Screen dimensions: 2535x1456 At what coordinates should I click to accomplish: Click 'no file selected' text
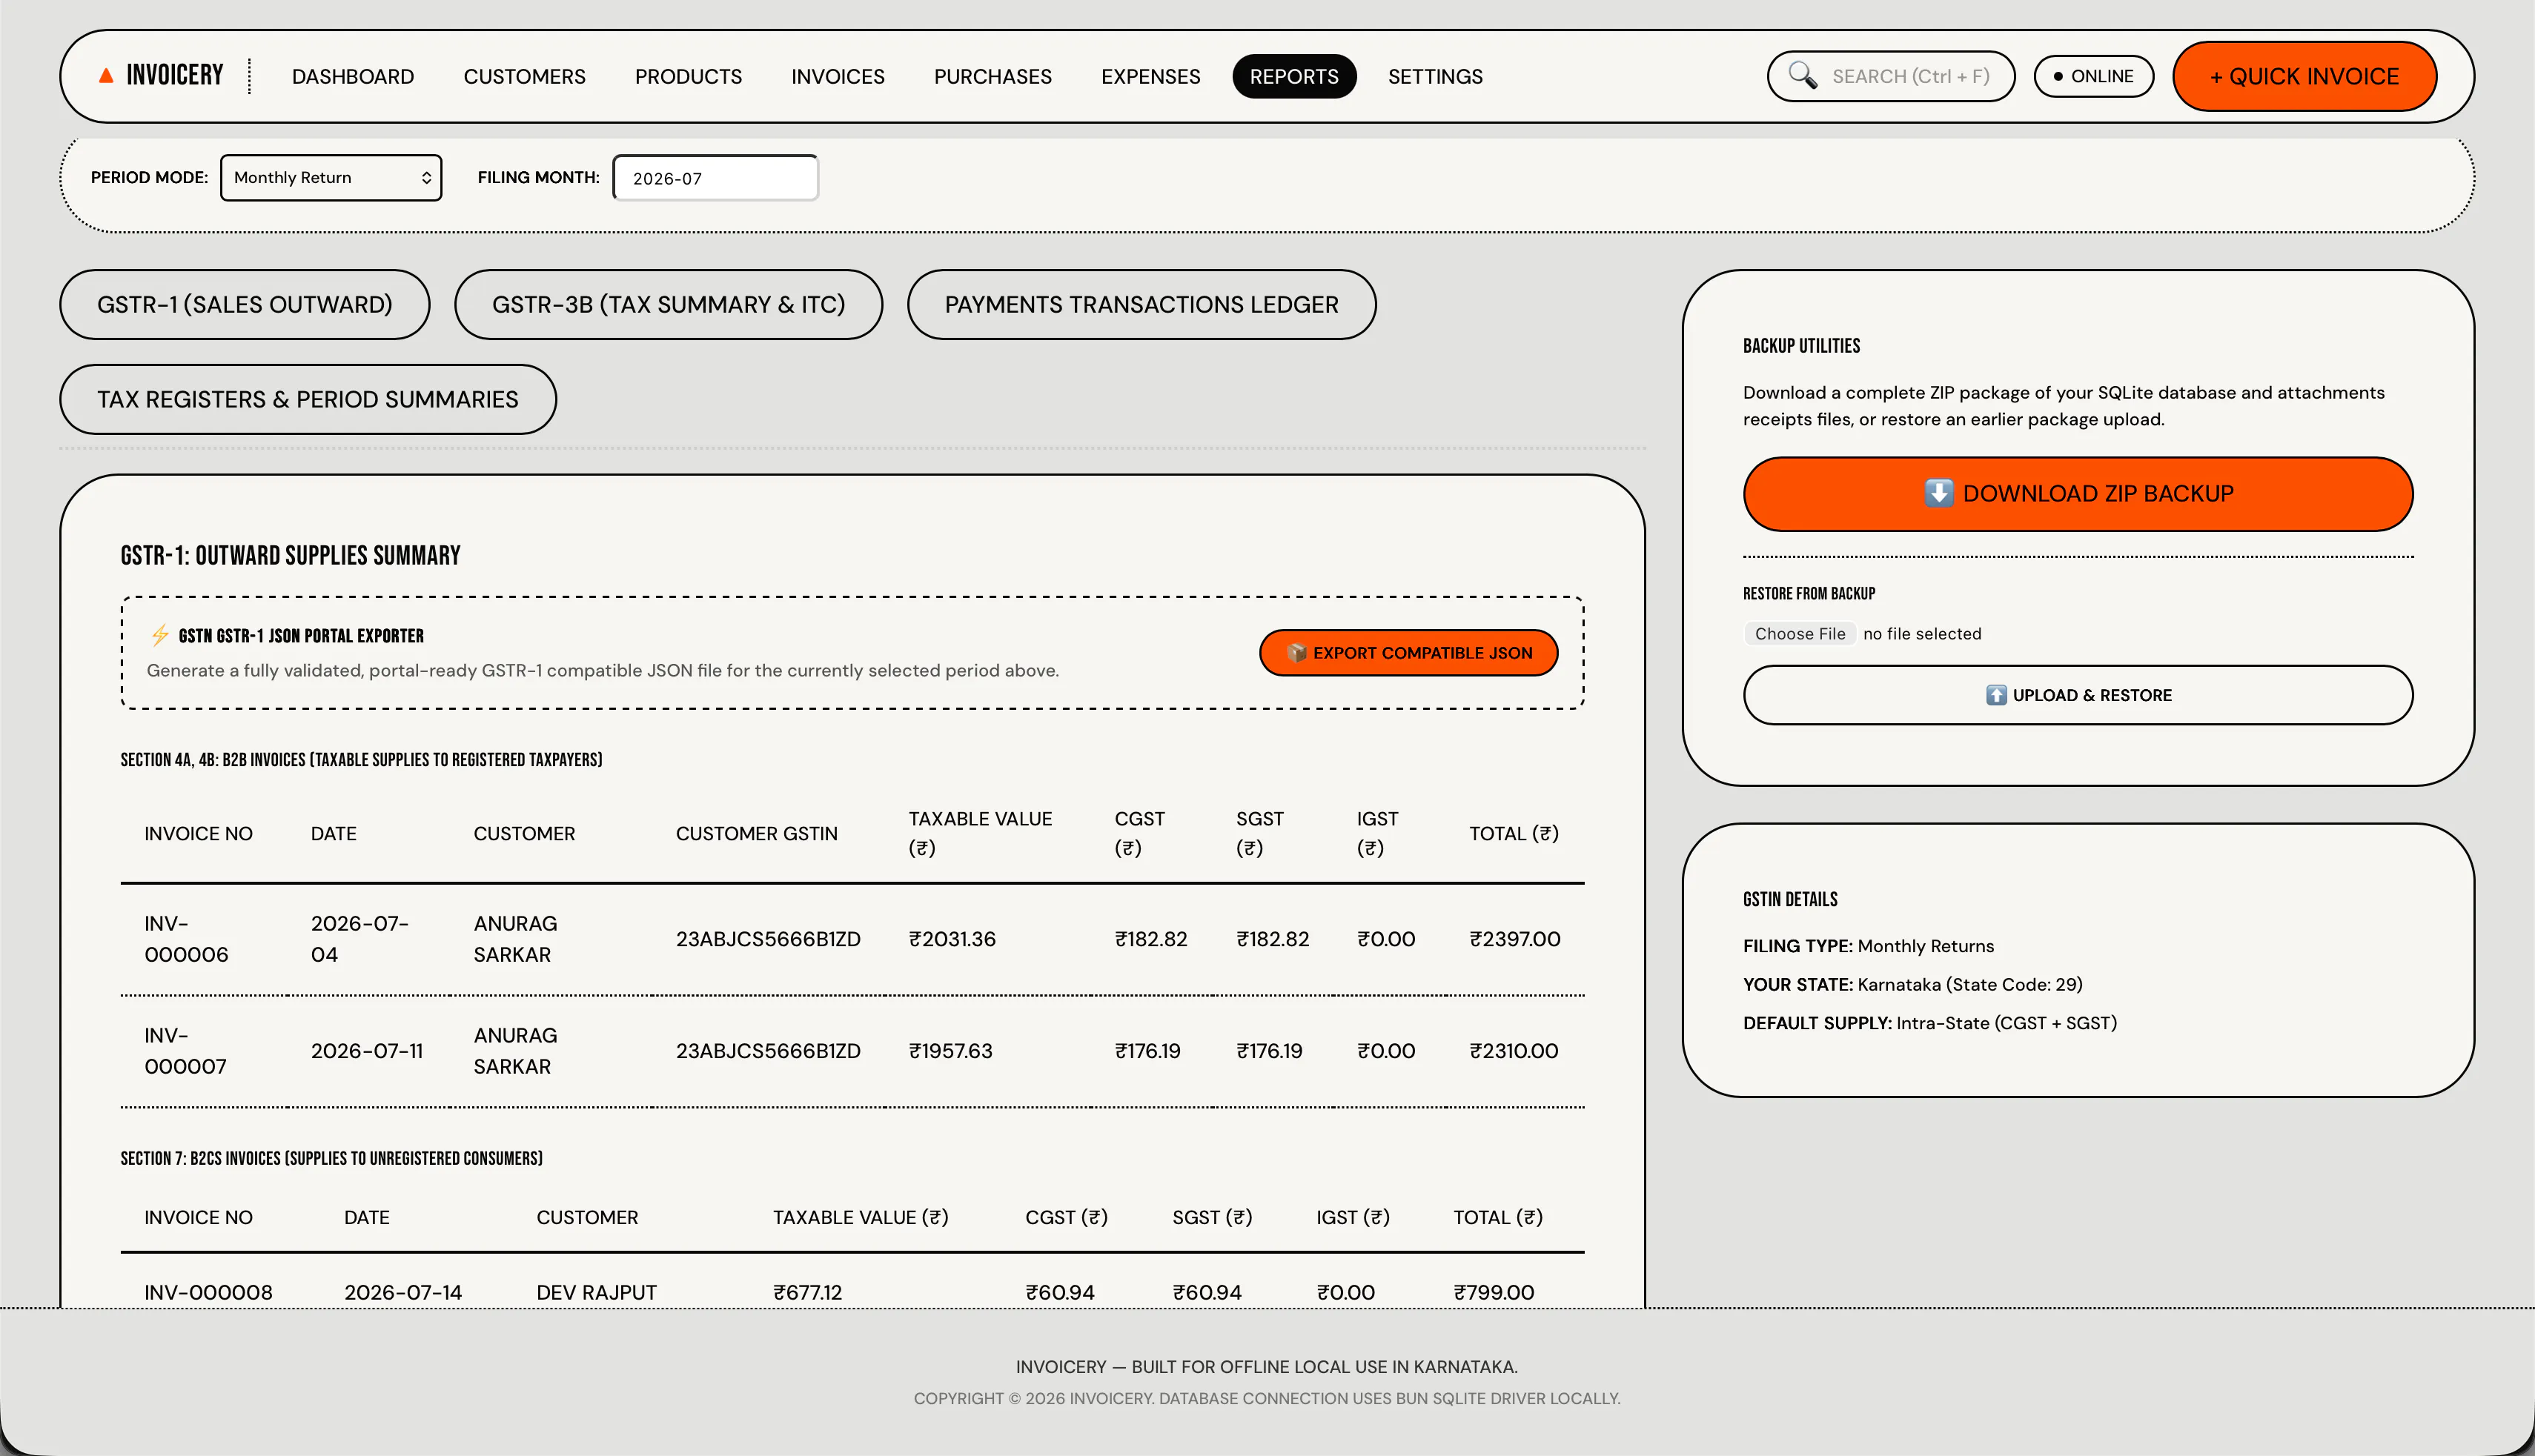click(x=1922, y=634)
